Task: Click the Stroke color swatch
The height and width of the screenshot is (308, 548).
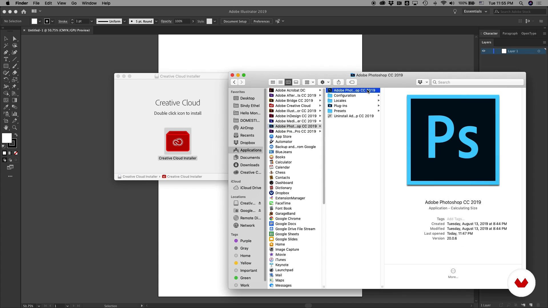Action: tap(47, 21)
